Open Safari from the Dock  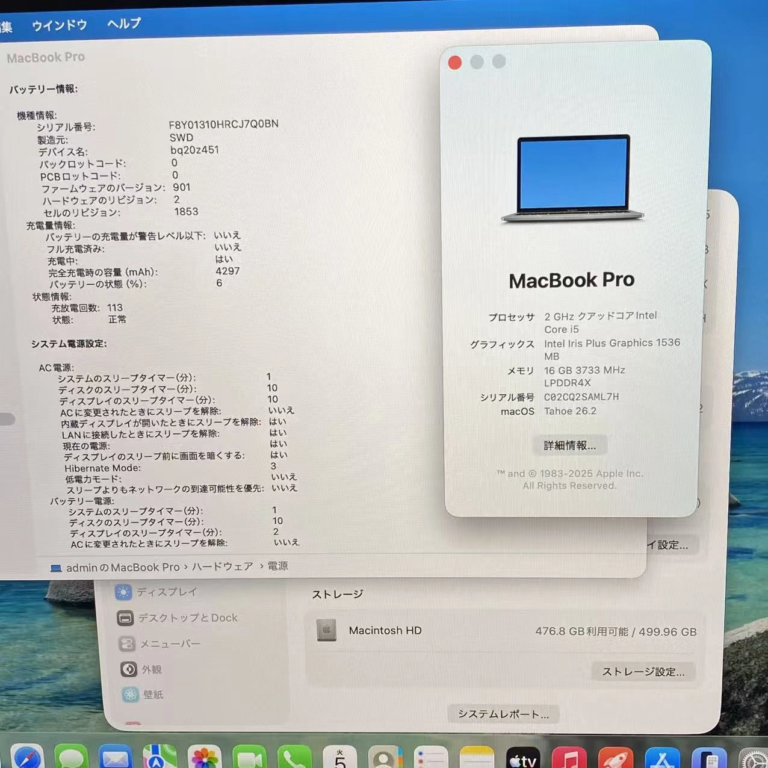pos(26,758)
